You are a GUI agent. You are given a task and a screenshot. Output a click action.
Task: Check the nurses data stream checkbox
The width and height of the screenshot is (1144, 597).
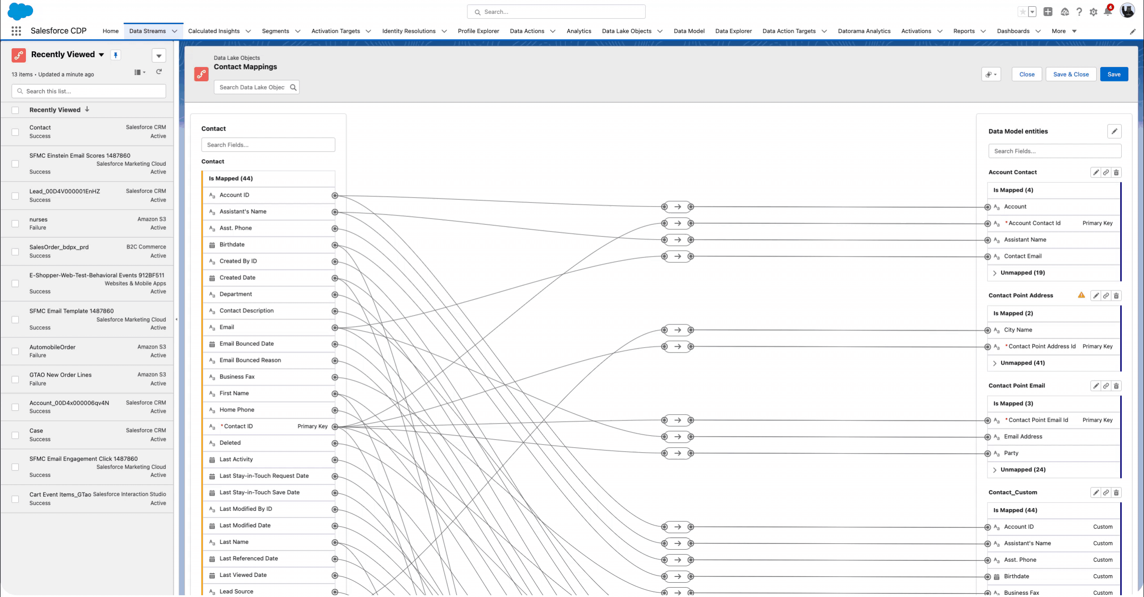(x=15, y=223)
